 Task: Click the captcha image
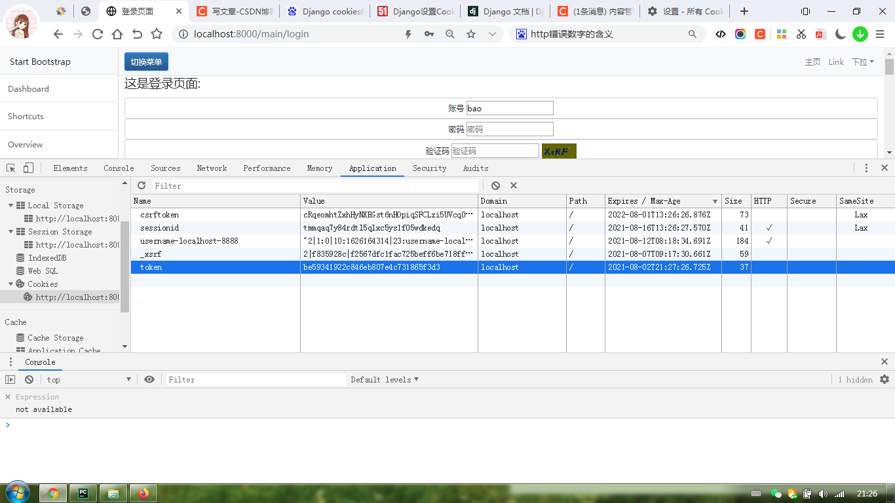(x=559, y=151)
